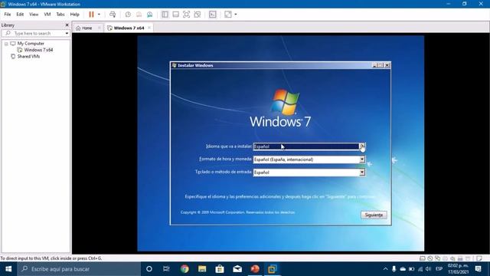Viewport: 490px width, 276px height.
Task: Open Cortana from the taskbar
Action: [149, 269]
